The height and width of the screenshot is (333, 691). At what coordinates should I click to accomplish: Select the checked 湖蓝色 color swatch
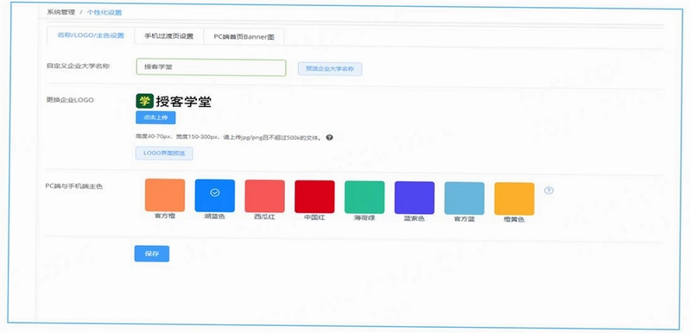[214, 195]
